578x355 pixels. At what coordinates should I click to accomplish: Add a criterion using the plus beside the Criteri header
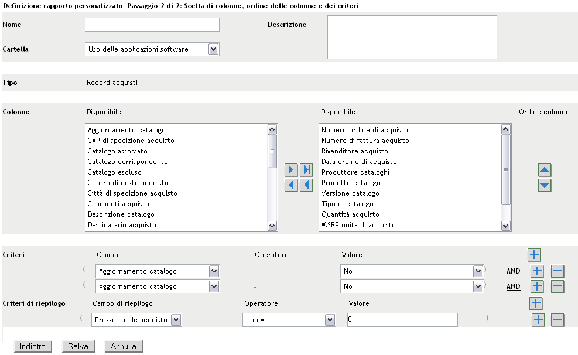(534, 255)
